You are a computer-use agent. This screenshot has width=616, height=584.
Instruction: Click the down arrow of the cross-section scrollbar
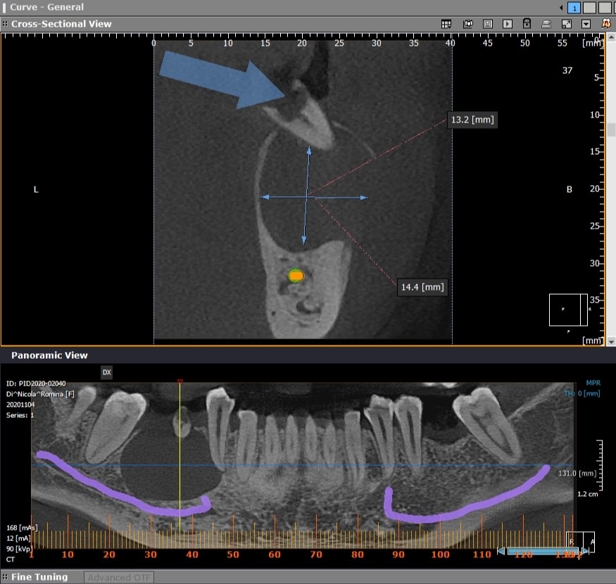point(611,342)
